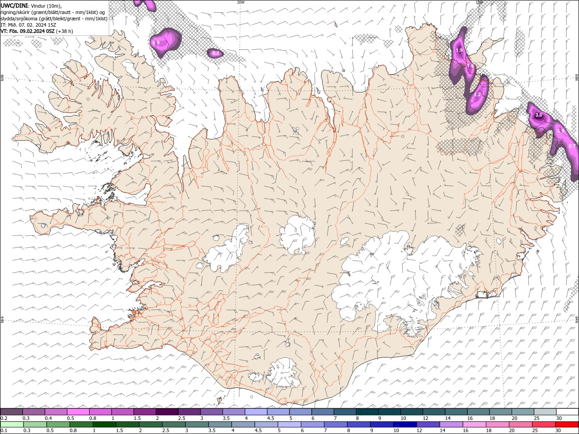Viewport: 579px width, 434px height.
Task: Click the 30 label on the snow scale
Action: point(559,418)
